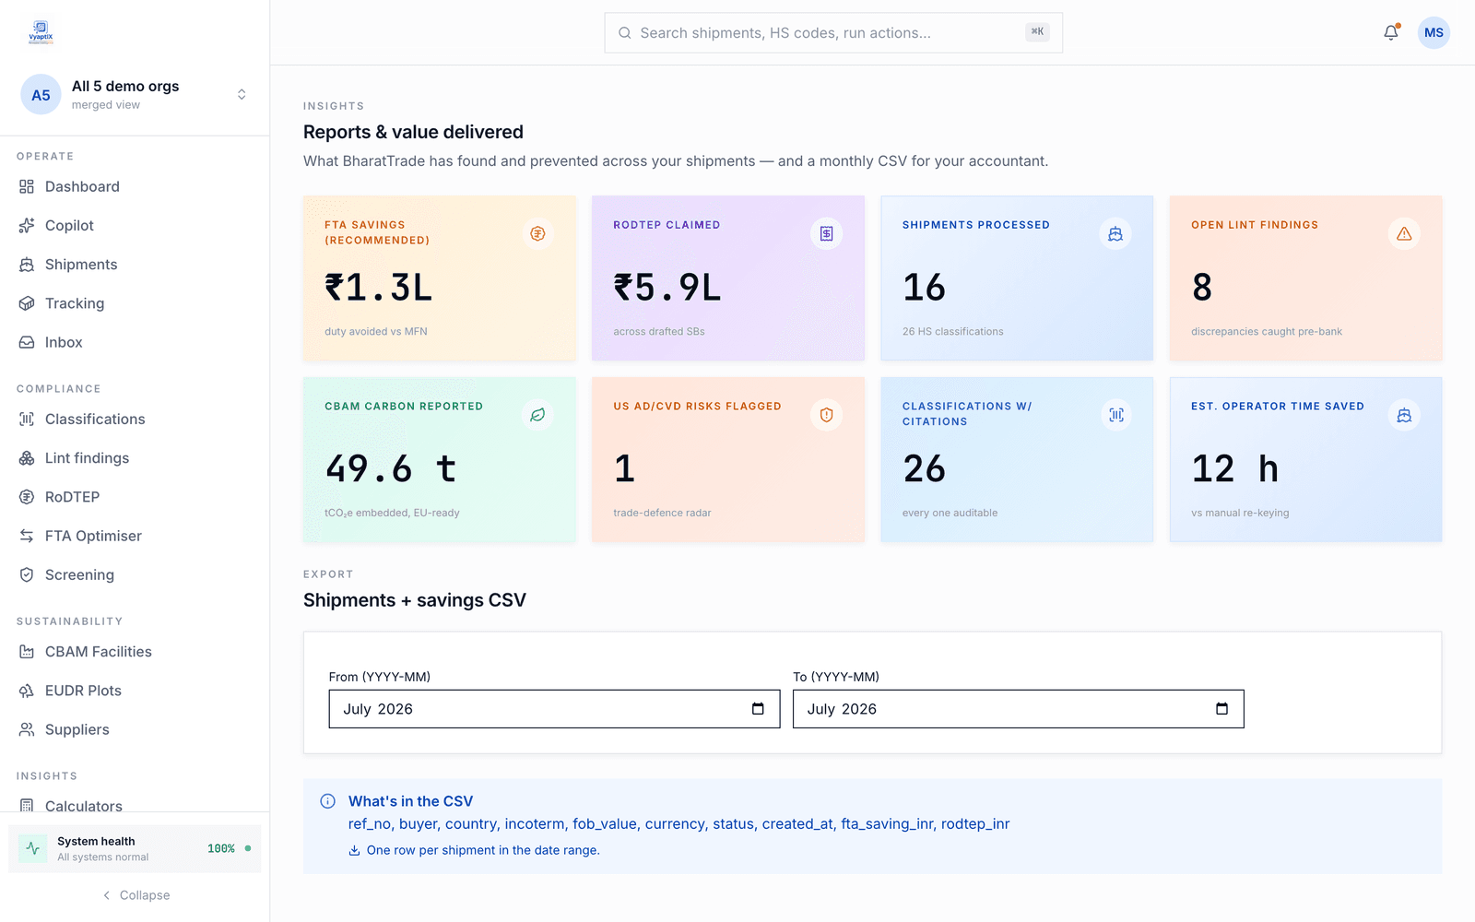Screen dimensions: 1475x922
Task: Focus the Search shipments, HS codes field
Action: tap(833, 33)
